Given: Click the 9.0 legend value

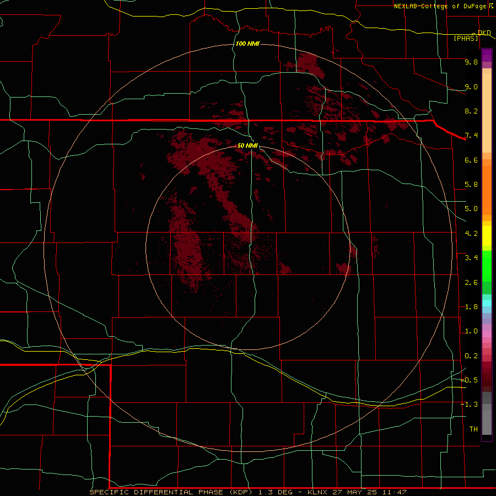Looking at the screenshot, I should click(471, 87).
